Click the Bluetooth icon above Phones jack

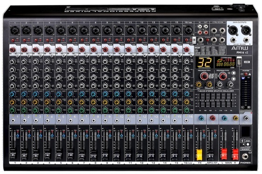[242, 141]
